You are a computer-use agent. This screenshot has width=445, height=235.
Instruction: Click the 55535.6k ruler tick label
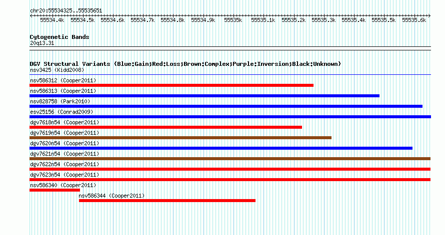pos(414,20)
